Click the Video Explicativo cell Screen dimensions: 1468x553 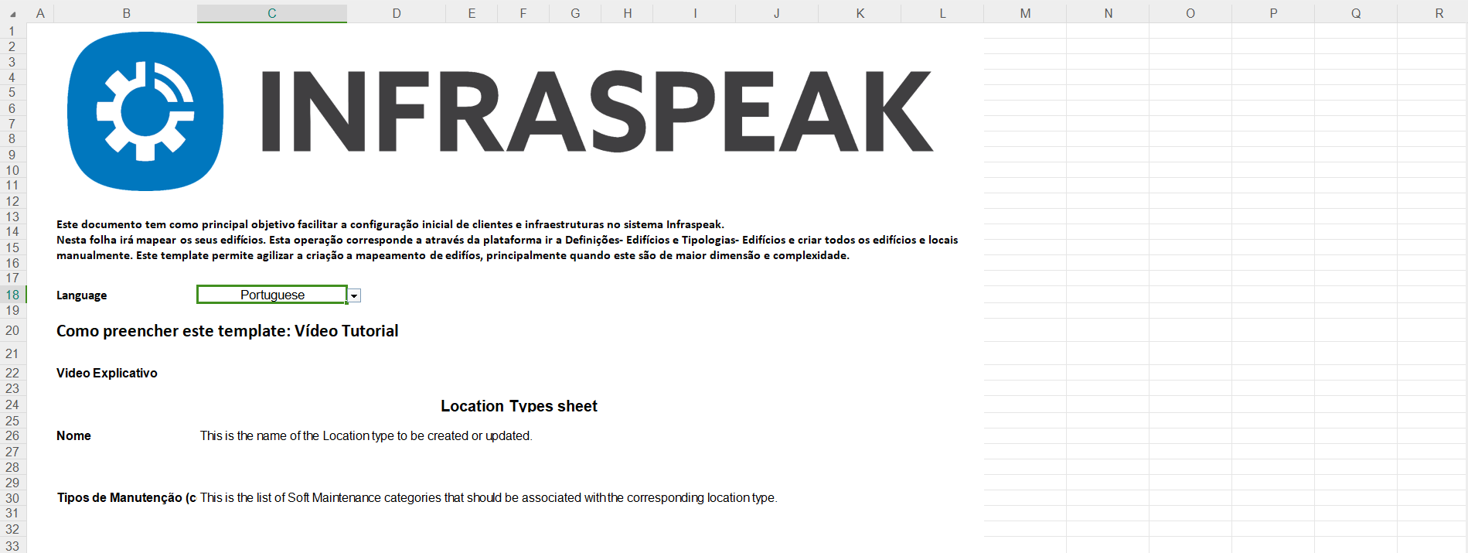click(x=107, y=373)
